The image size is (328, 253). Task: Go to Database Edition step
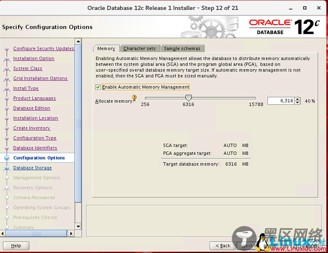[31, 108]
